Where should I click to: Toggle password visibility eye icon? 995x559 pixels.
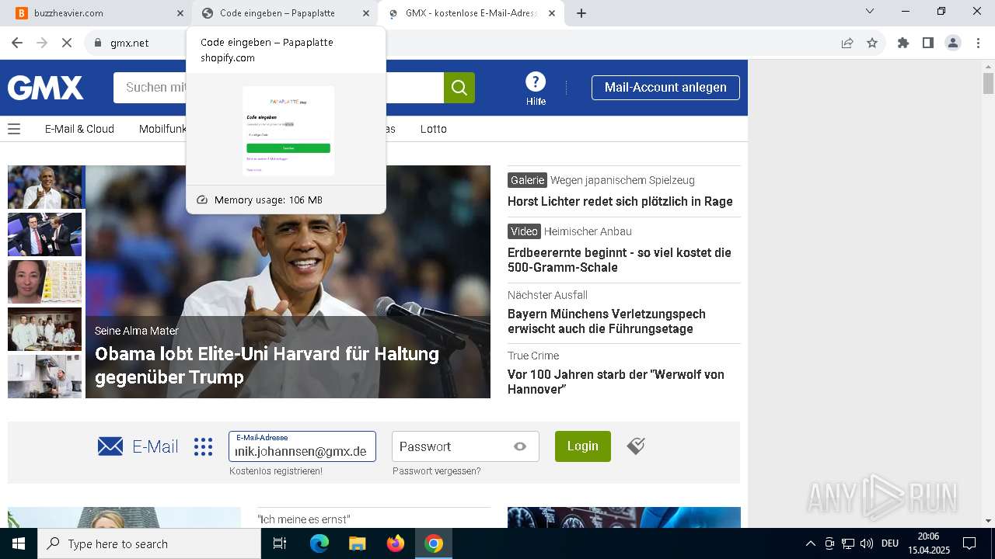point(520,446)
